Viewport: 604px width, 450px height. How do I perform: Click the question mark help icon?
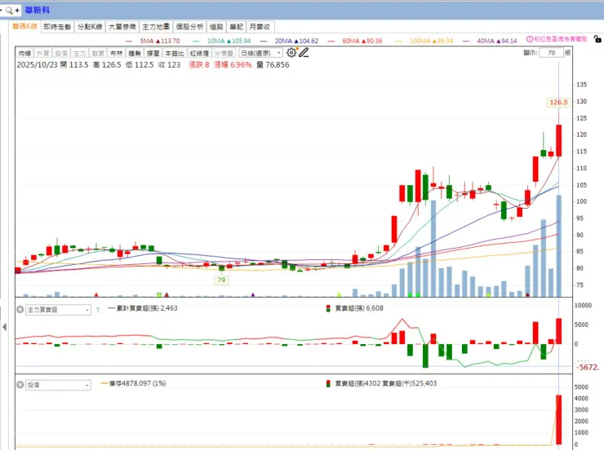[98, 310]
